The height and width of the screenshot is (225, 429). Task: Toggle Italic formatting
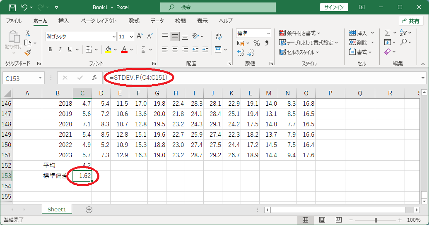(x=60, y=50)
